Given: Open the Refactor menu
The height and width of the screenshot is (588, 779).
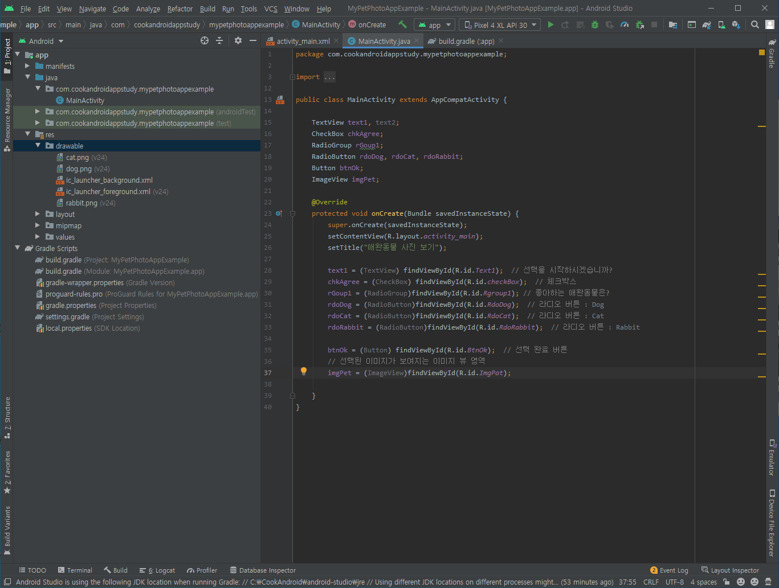Looking at the screenshot, I should 180,9.
